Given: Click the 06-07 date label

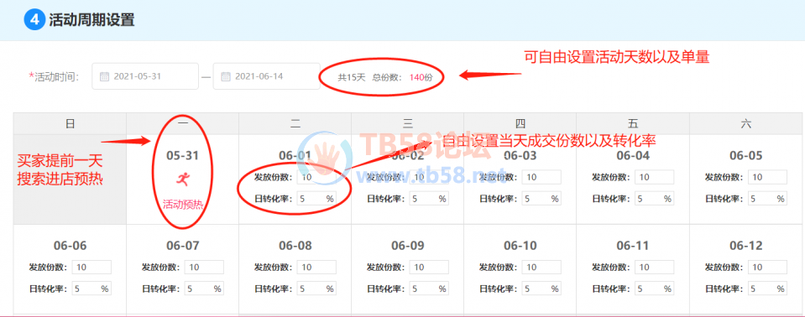Looking at the screenshot, I should click(182, 246).
